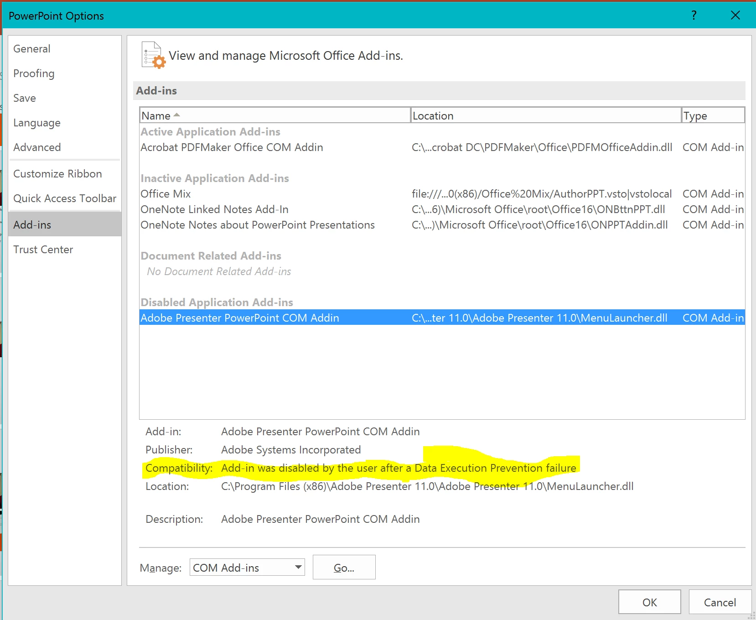Select Adobe Presenter PowerPoint COM Addin row
The height and width of the screenshot is (620, 756).
click(x=442, y=318)
